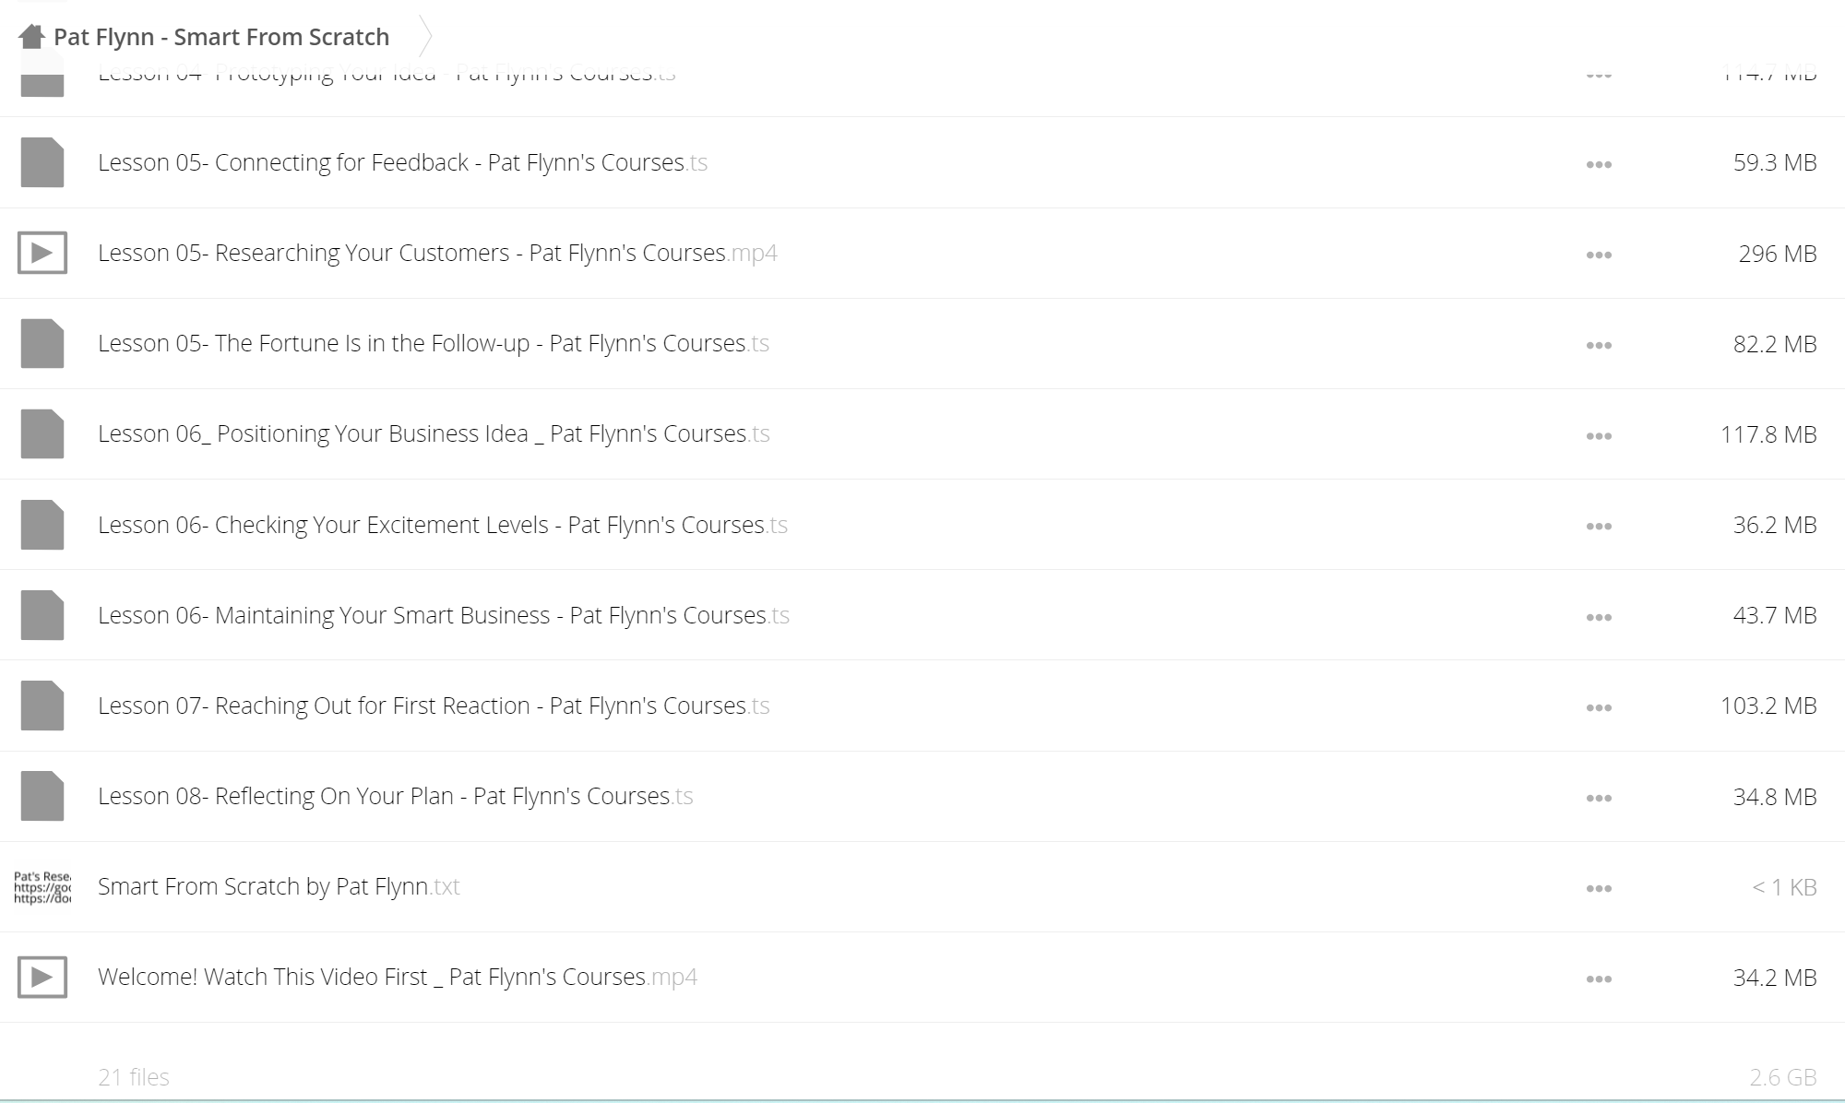Open Lesson 05- Researching Your Customers mp4
This screenshot has height=1103, width=1845.
437,253
